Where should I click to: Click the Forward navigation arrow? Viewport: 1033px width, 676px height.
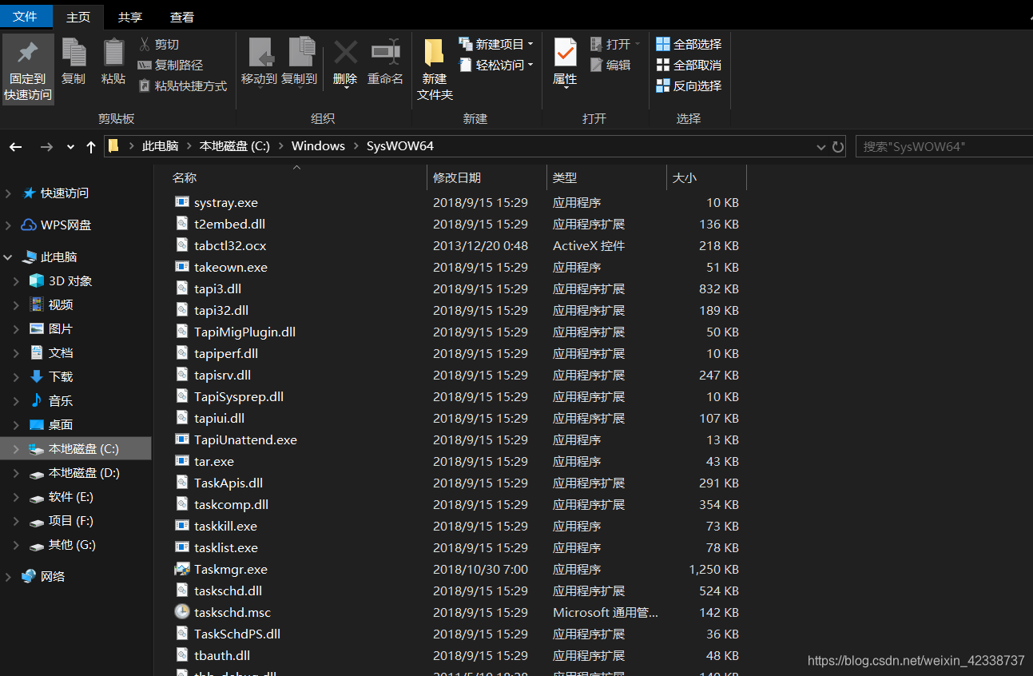(x=46, y=147)
